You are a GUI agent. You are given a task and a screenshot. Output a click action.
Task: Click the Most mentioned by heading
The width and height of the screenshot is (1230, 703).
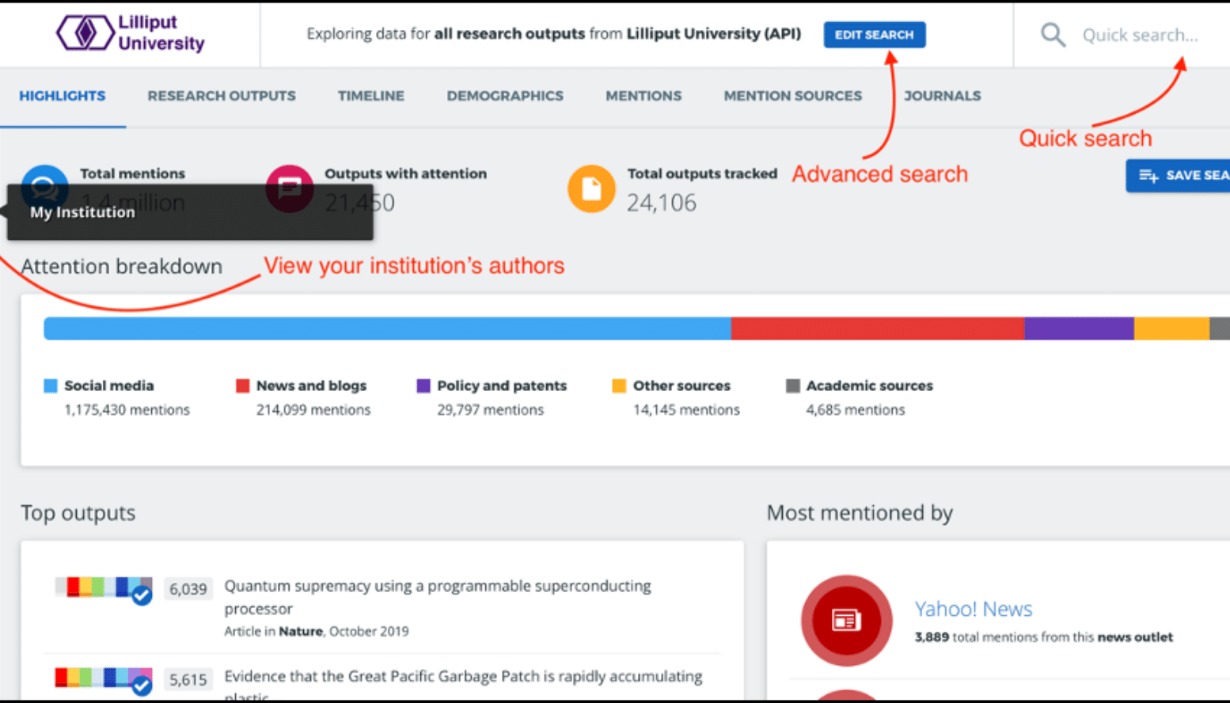tap(860, 513)
